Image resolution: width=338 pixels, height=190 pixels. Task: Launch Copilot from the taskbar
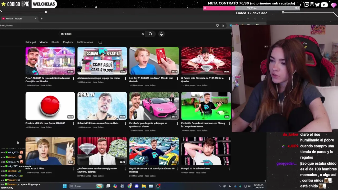(x=115, y=186)
